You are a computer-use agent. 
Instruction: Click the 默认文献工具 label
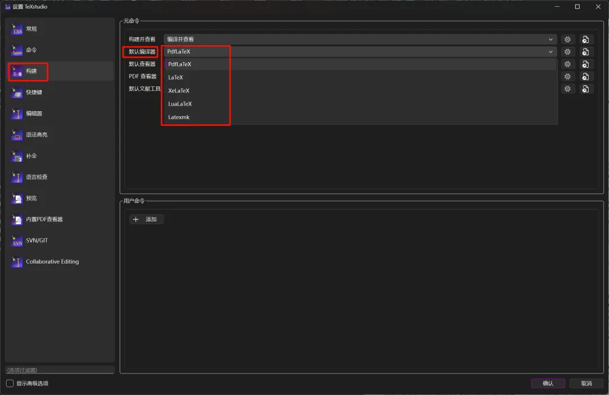click(145, 89)
